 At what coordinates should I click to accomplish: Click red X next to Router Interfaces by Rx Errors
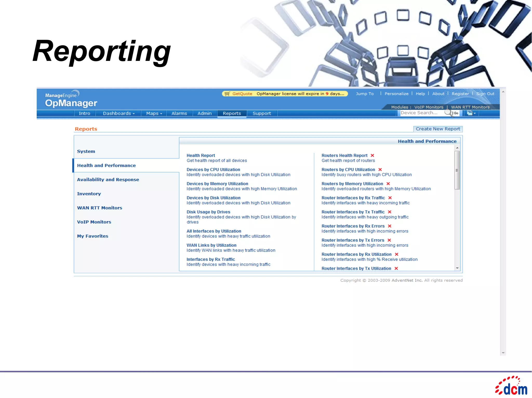[x=390, y=226]
